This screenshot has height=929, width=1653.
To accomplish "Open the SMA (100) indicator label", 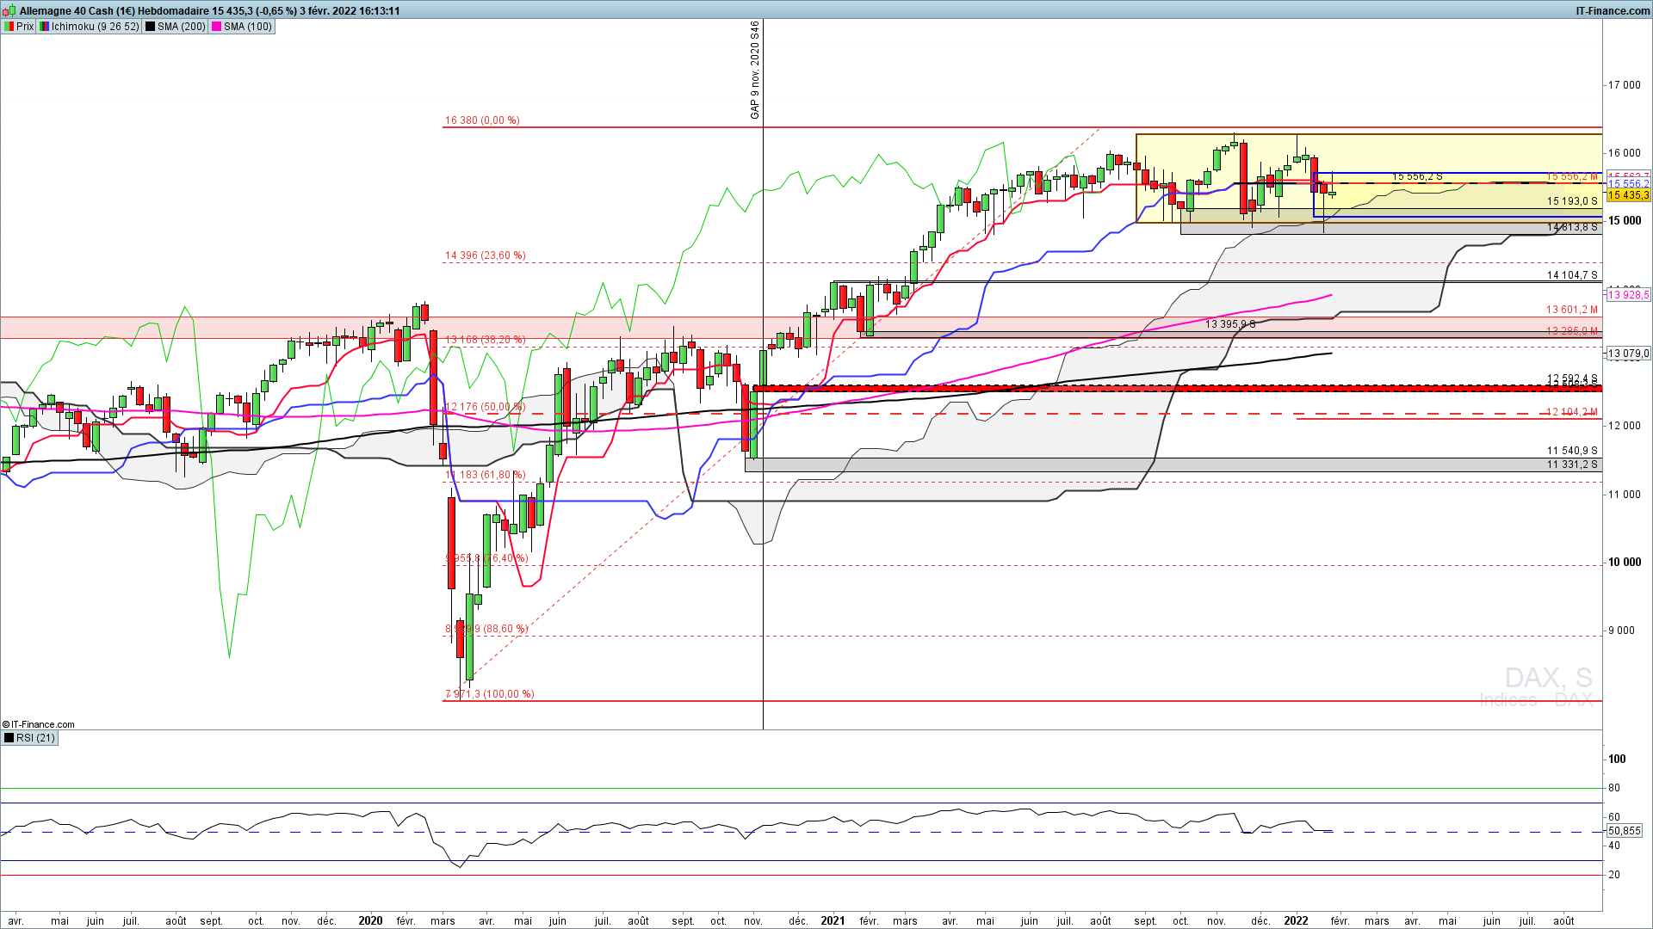I will (x=242, y=27).
